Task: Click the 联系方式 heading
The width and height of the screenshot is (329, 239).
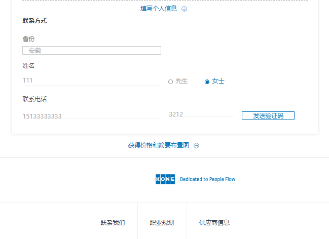Action: pos(34,21)
